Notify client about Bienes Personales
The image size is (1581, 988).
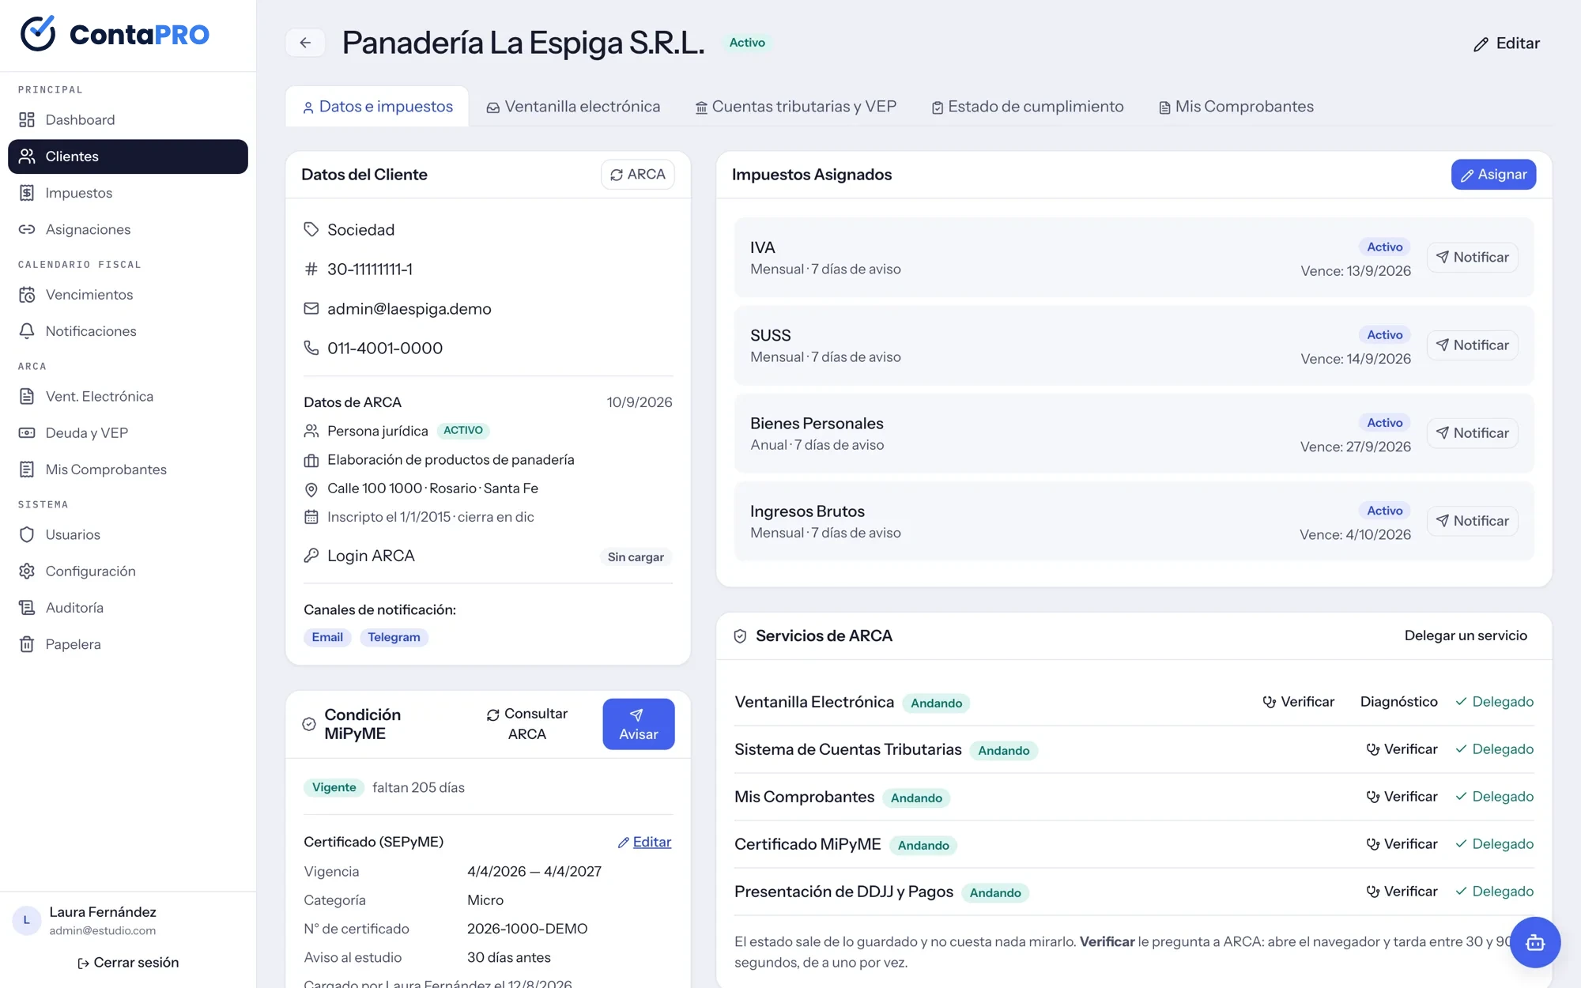[x=1472, y=433]
